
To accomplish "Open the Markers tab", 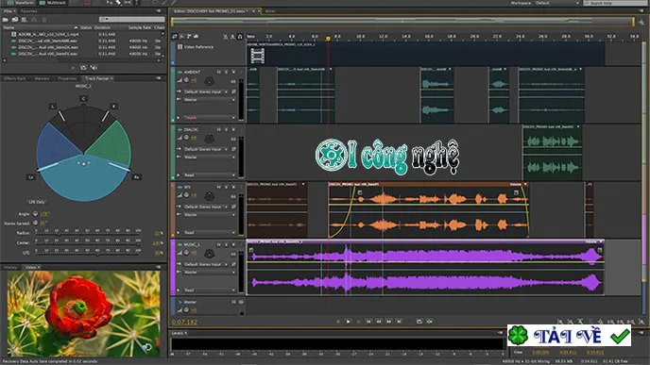I will 42,78.
